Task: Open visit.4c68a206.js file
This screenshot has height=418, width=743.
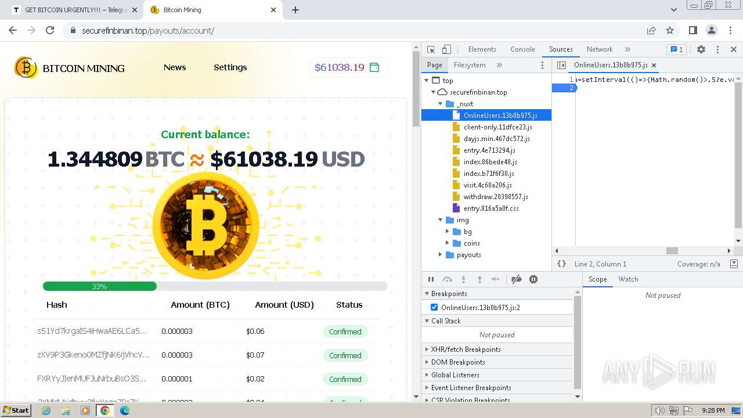Action: tap(488, 185)
